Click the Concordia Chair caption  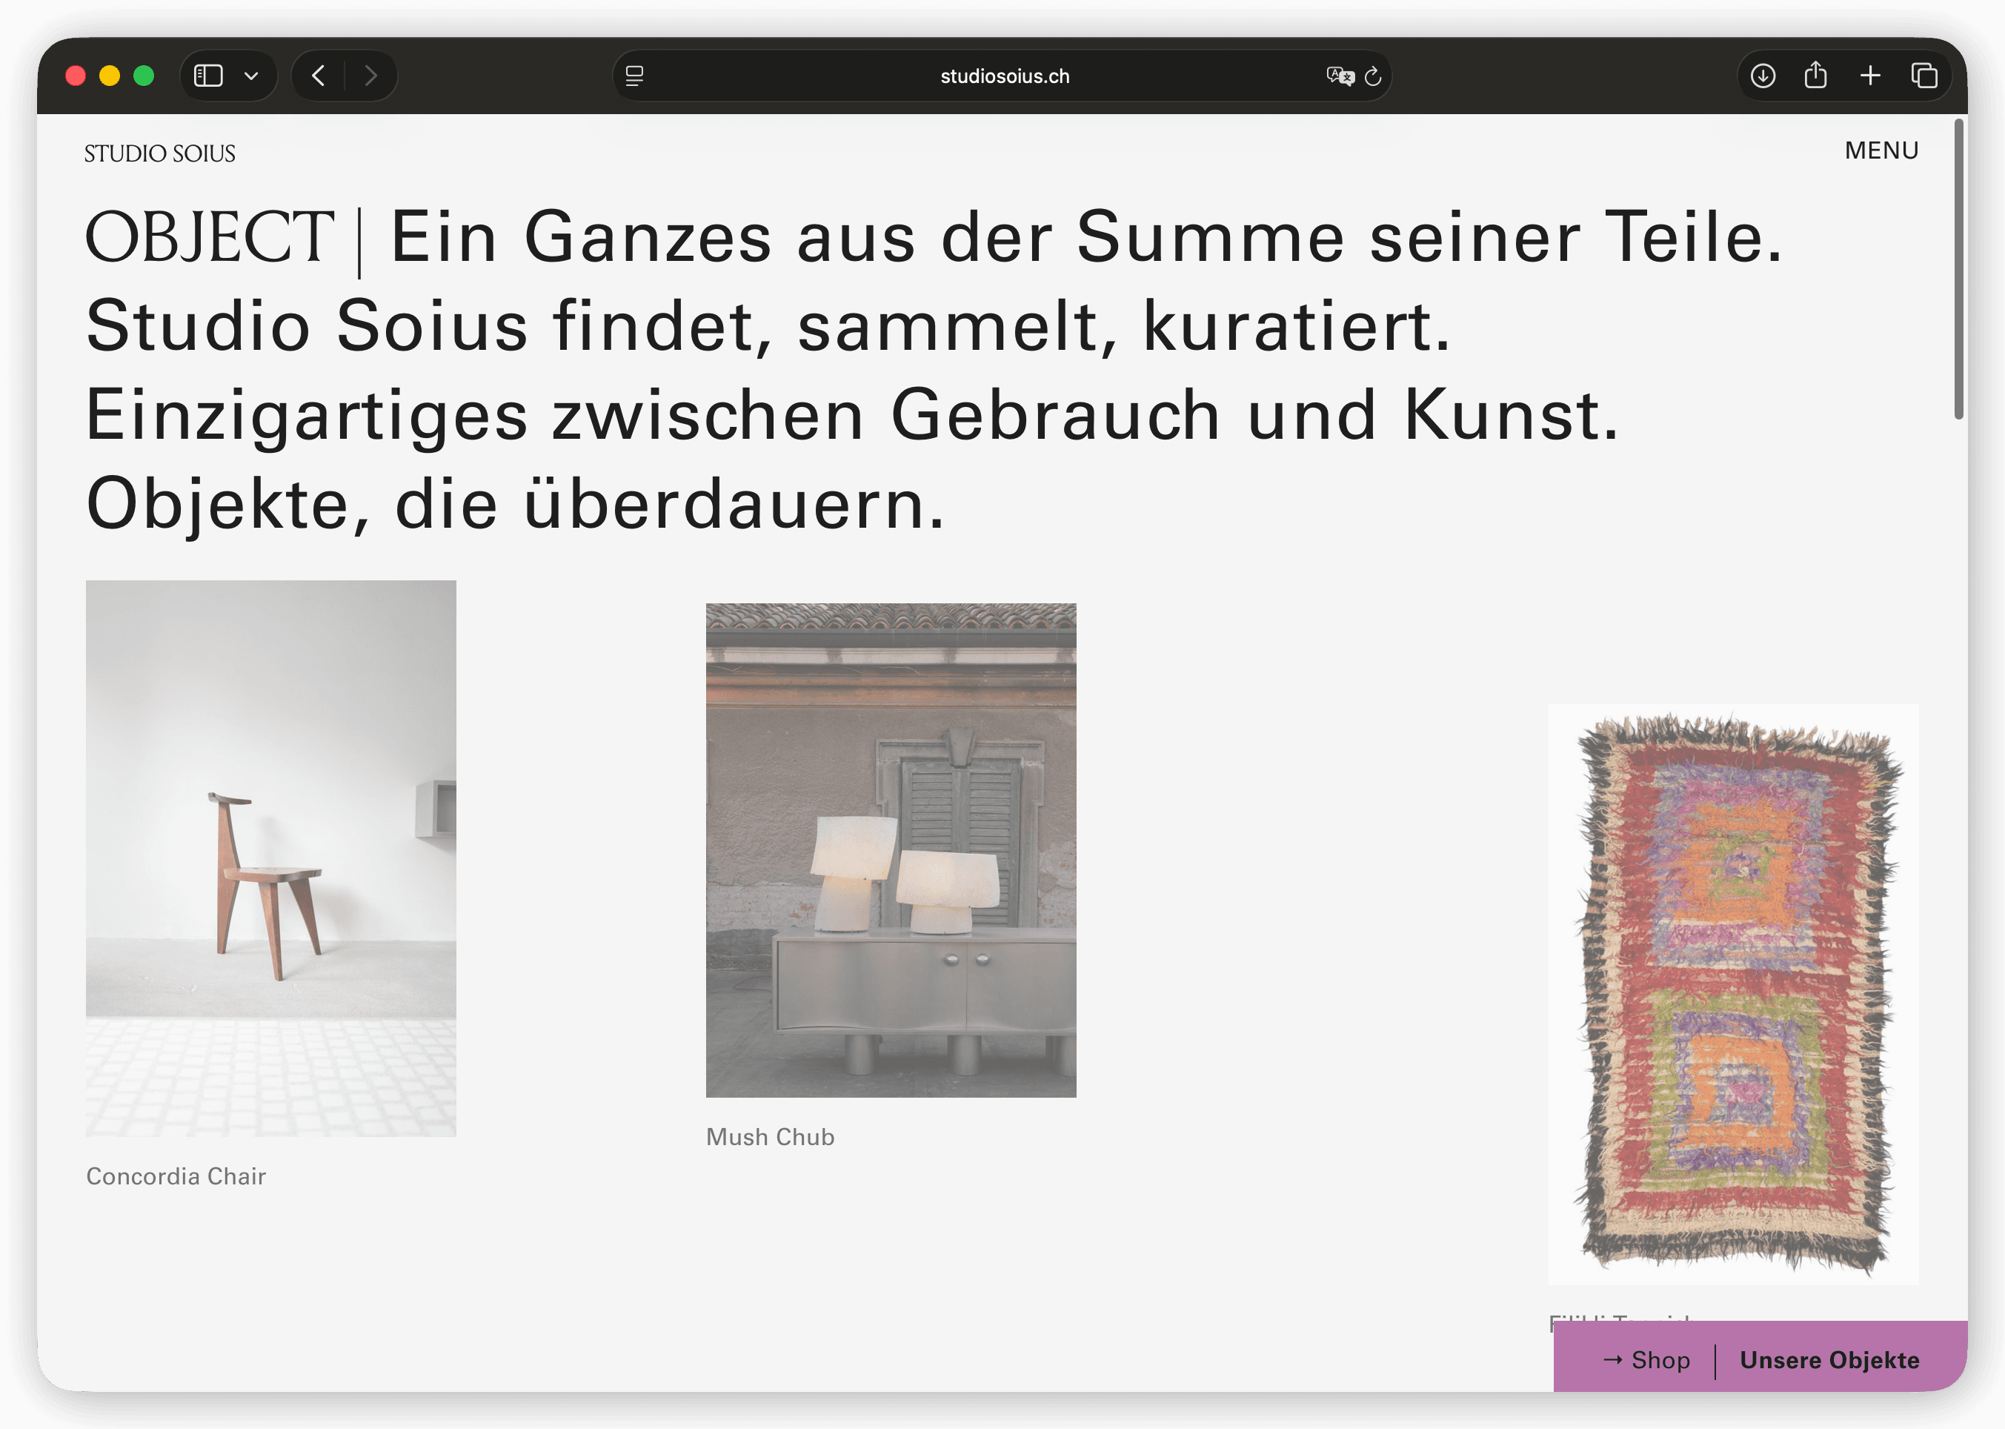tap(176, 1176)
